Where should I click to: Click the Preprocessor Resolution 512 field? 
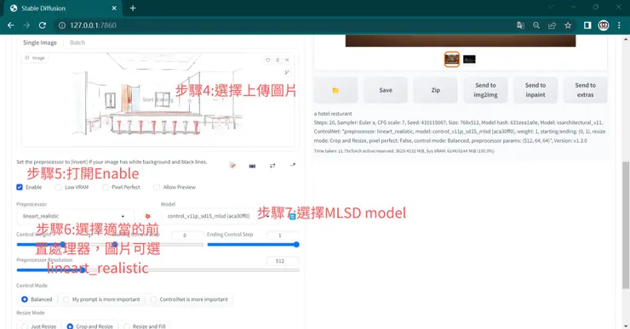(283, 261)
